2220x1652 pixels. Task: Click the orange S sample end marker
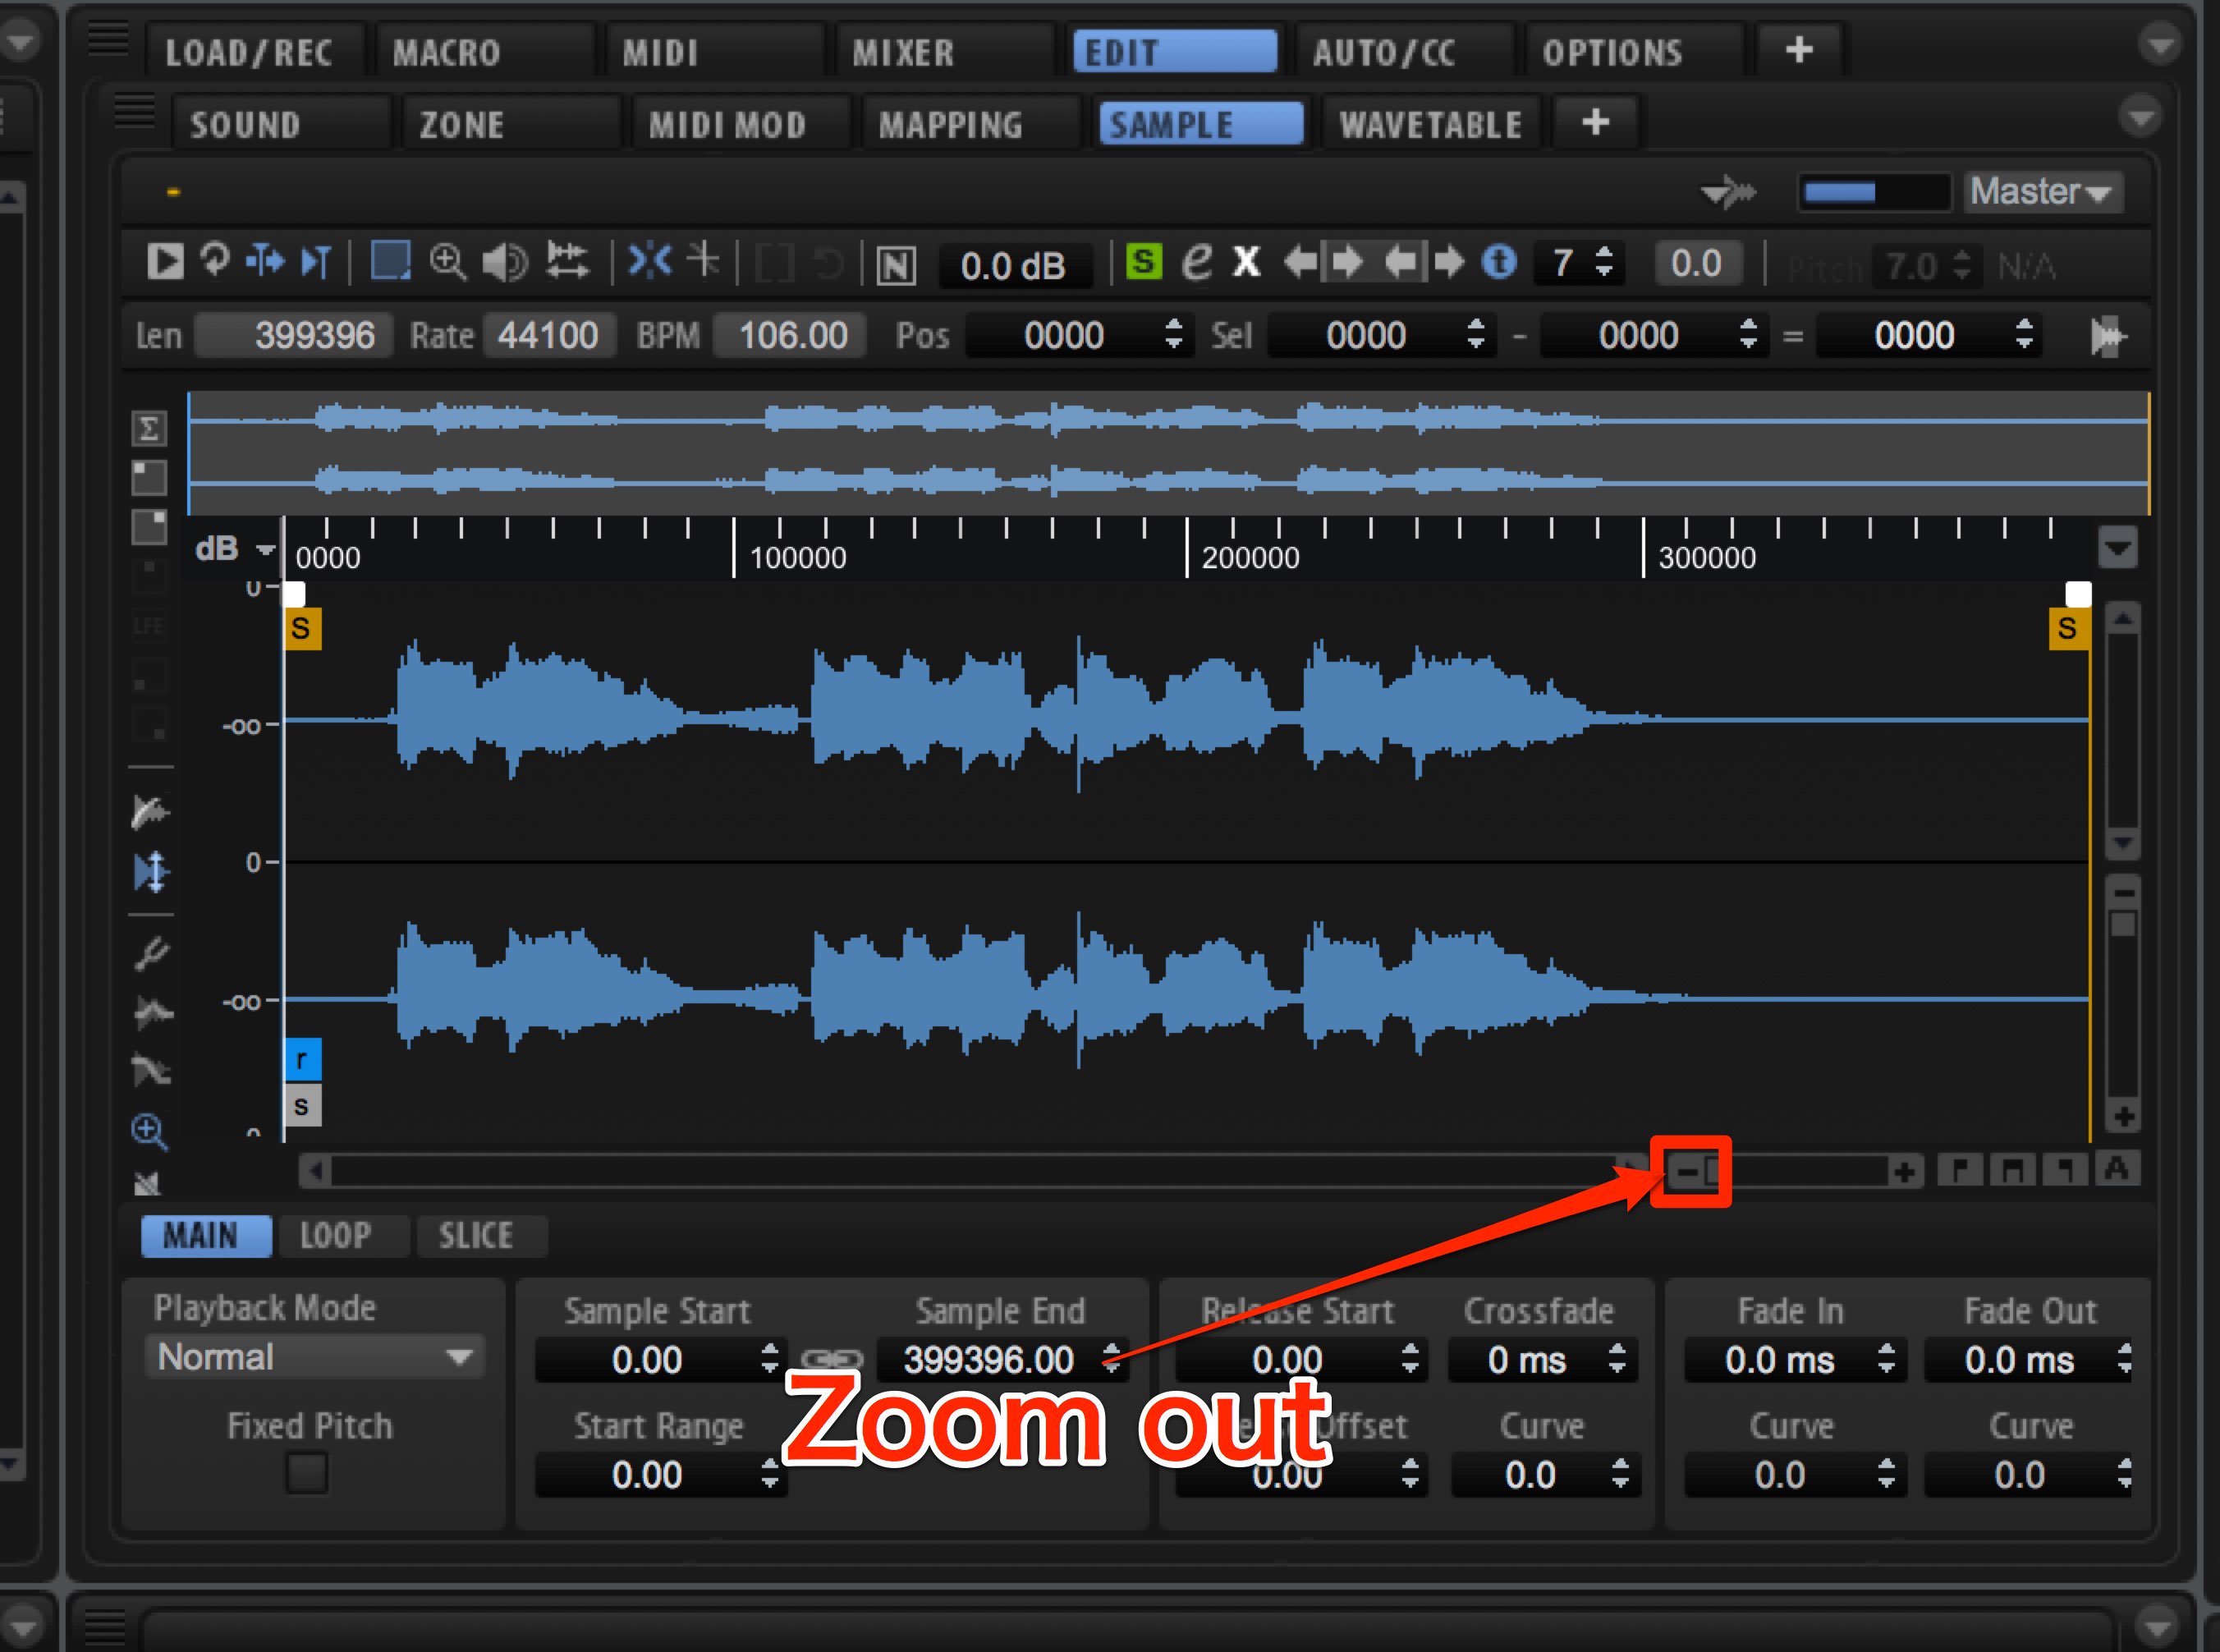click(x=2068, y=628)
